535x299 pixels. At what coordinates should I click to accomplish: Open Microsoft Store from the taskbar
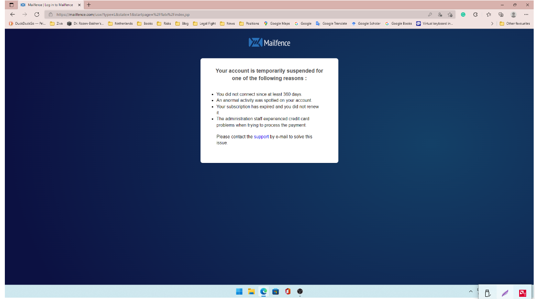(275, 292)
